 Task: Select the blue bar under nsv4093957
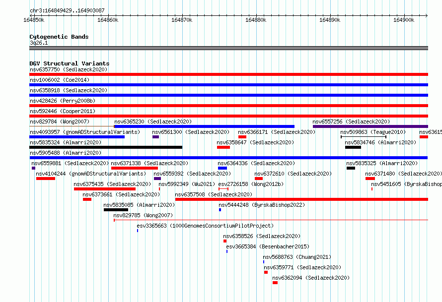(77, 137)
